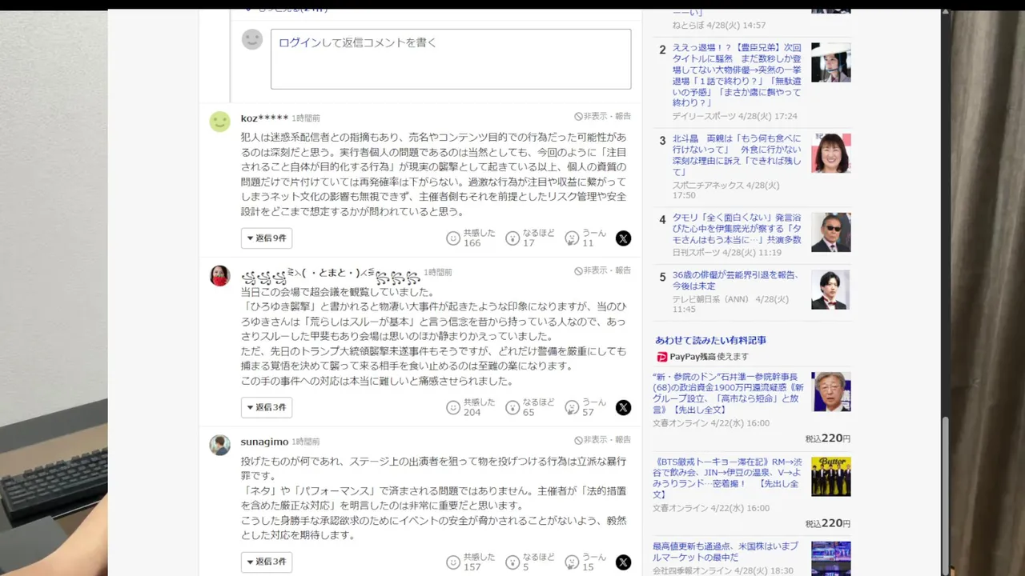Click うーん icon with count 57
The image size is (1025, 576).
click(x=572, y=408)
